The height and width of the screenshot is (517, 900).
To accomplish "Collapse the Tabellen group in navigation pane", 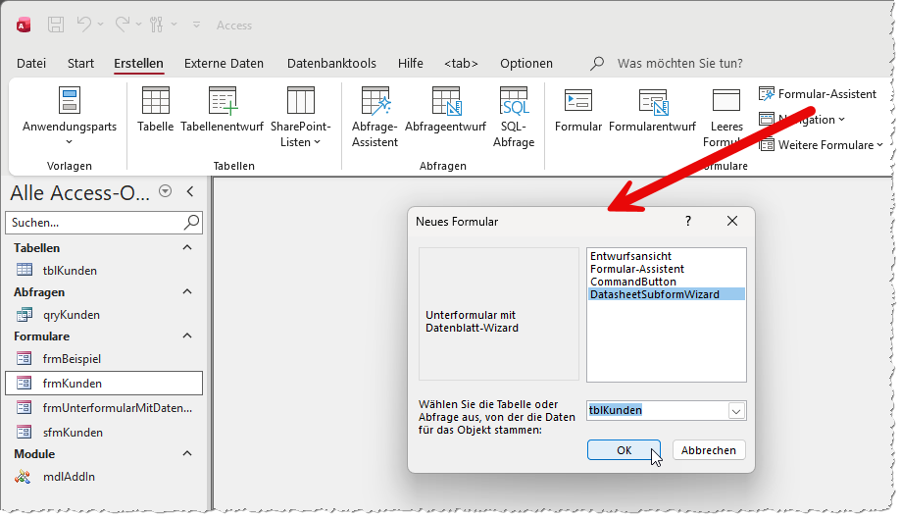I will [x=187, y=248].
